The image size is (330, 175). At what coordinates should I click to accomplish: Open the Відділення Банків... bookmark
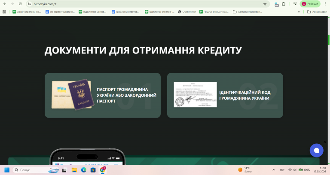93,12
